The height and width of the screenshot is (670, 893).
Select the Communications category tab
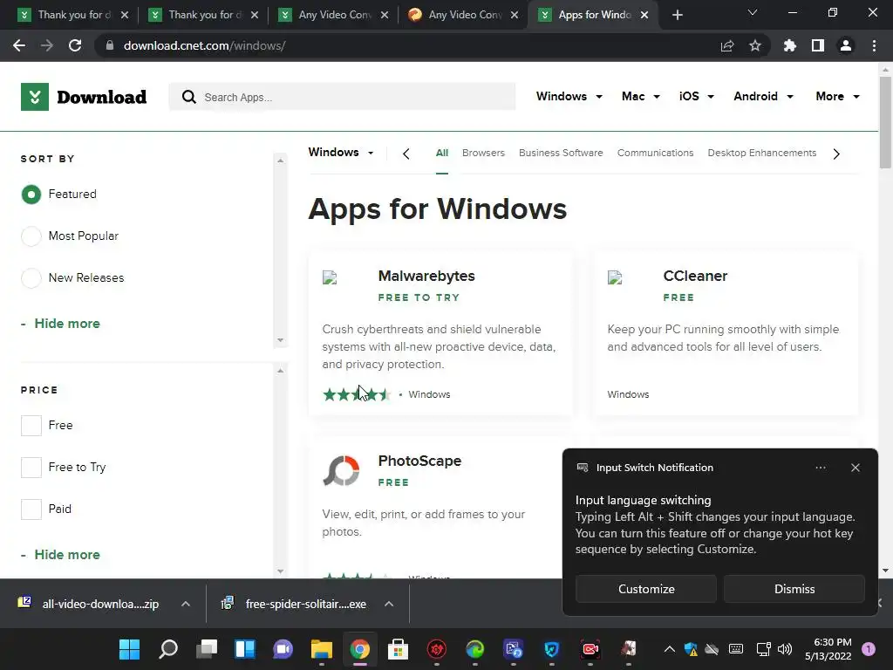pos(656,153)
